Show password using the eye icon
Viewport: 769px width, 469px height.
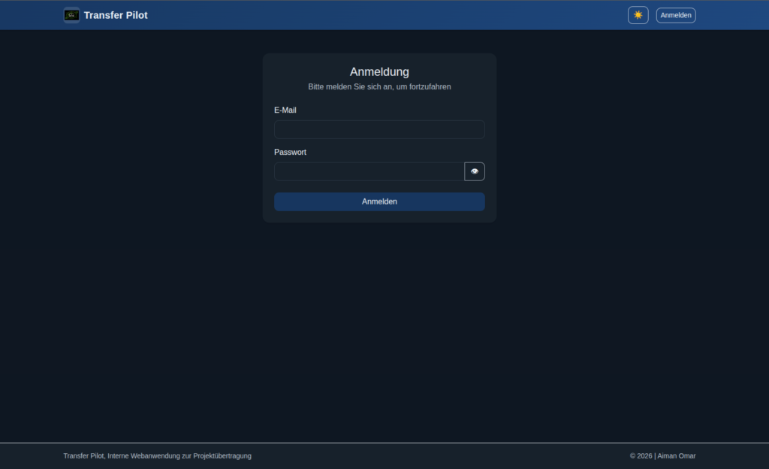point(475,171)
